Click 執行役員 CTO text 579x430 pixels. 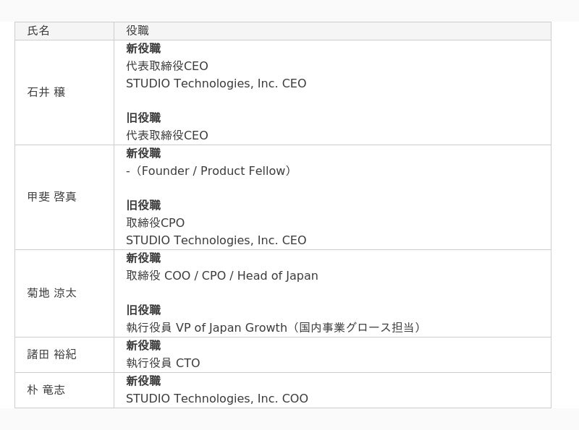(163, 364)
